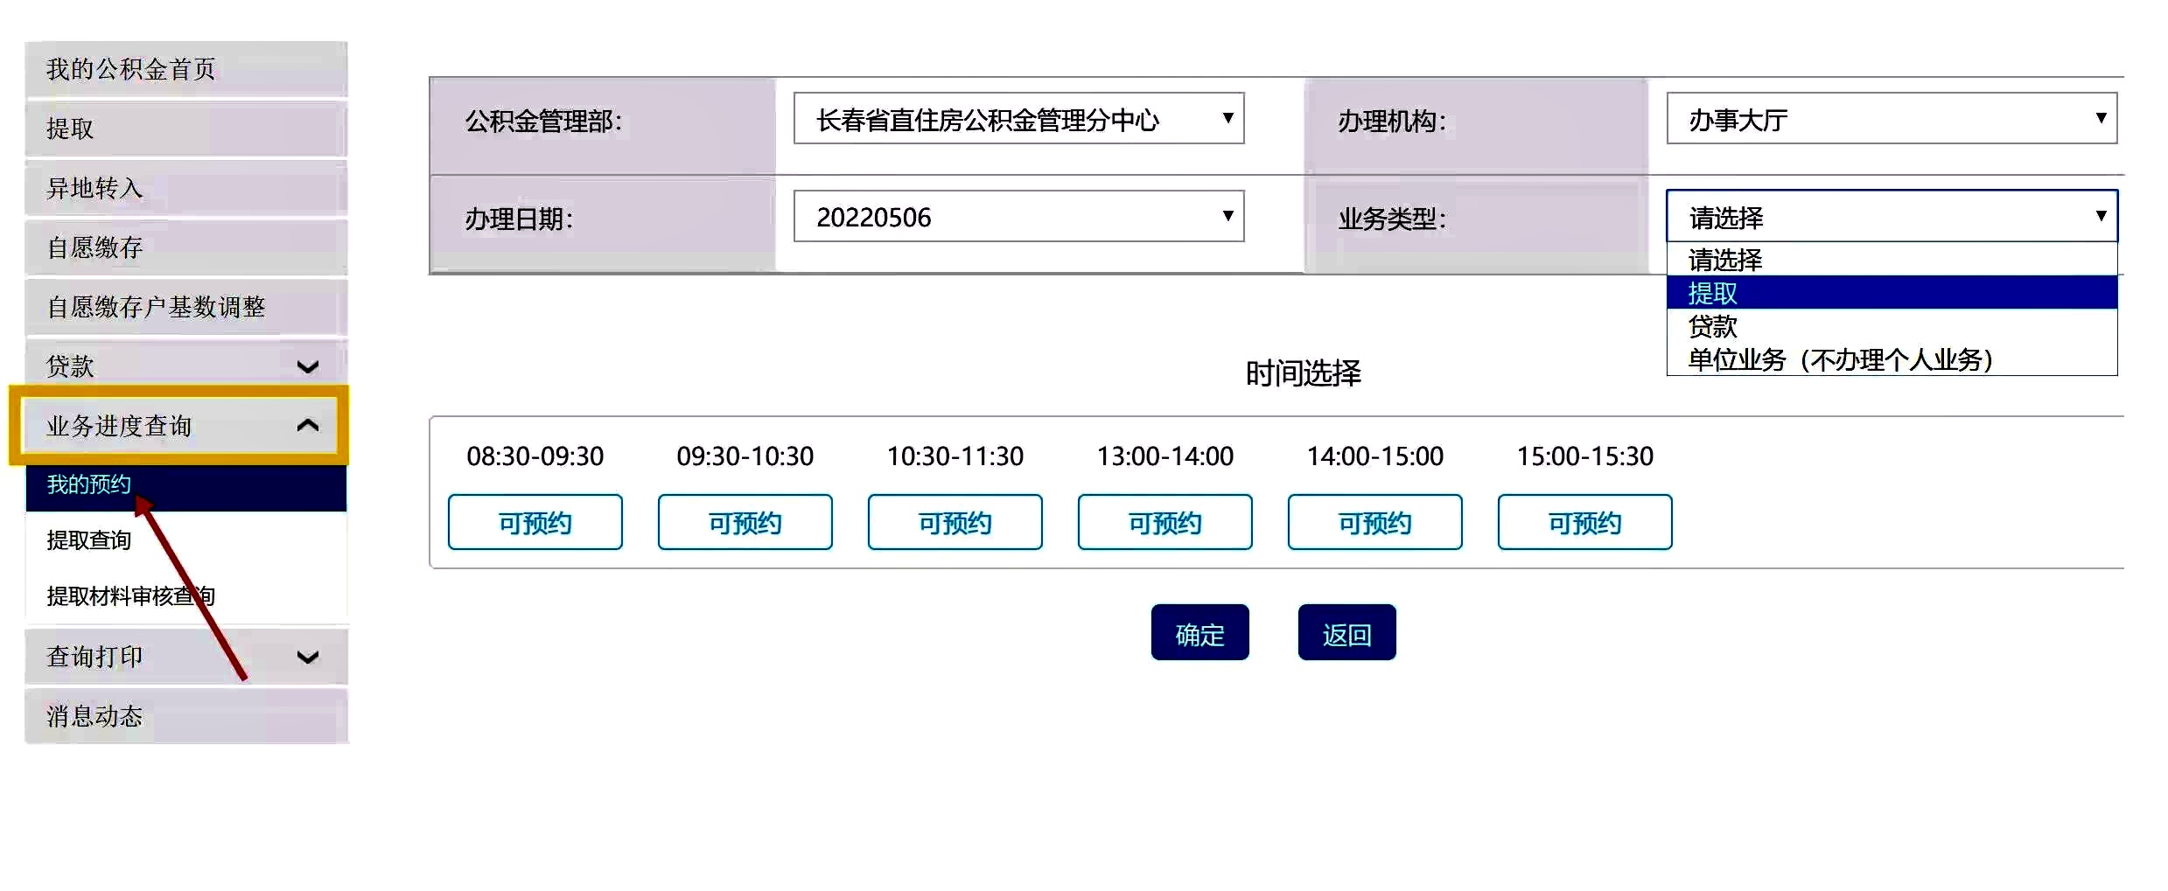Expand the 贷款 sidebar chevron
The width and height of the screenshot is (2168, 891).
[307, 366]
